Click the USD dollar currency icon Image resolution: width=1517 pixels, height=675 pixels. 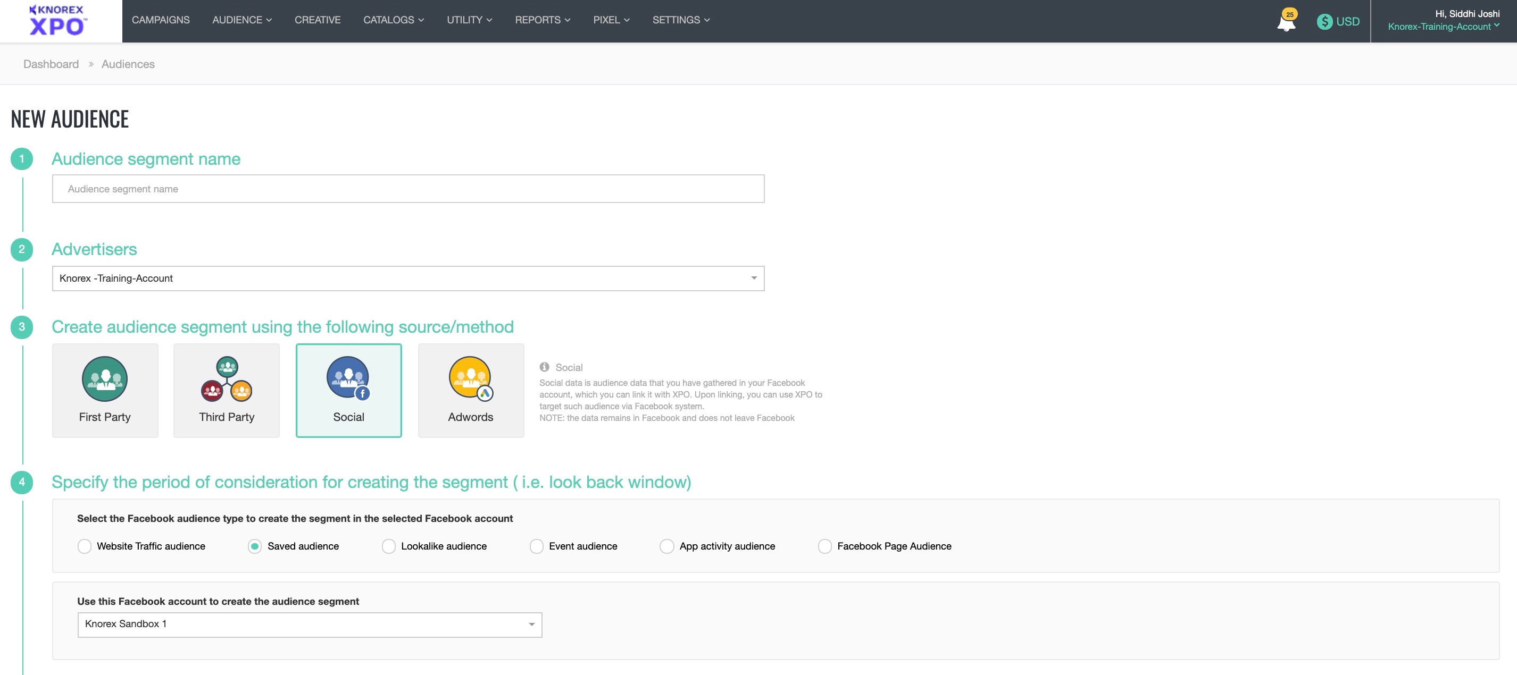tap(1324, 22)
